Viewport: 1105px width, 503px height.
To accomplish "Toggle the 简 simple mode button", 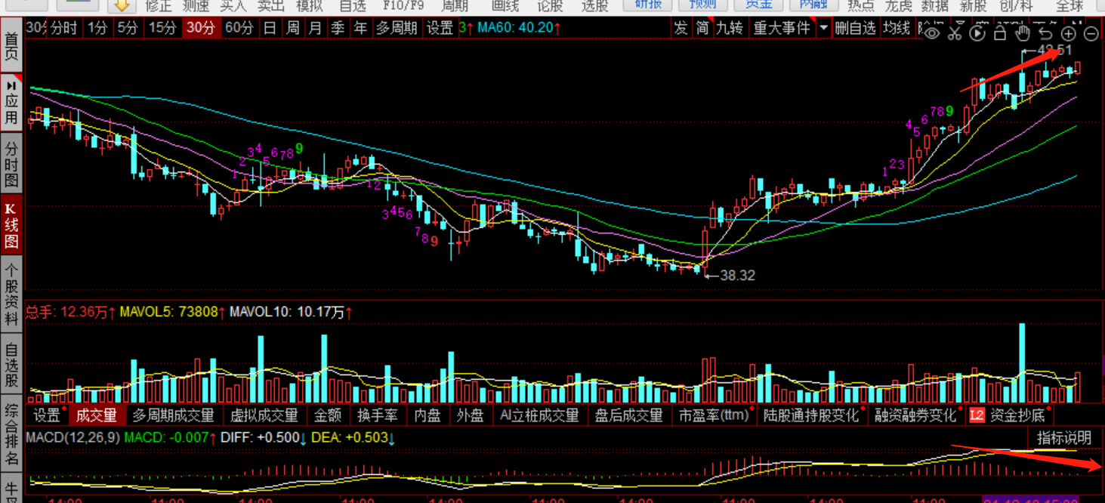I will tap(703, 28).
